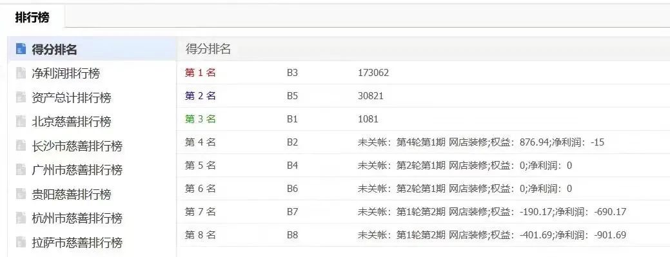Click the blue document icon beside 得分排名
The height and width of the screenshot is (257, 670).
click(x=21, y=49)
